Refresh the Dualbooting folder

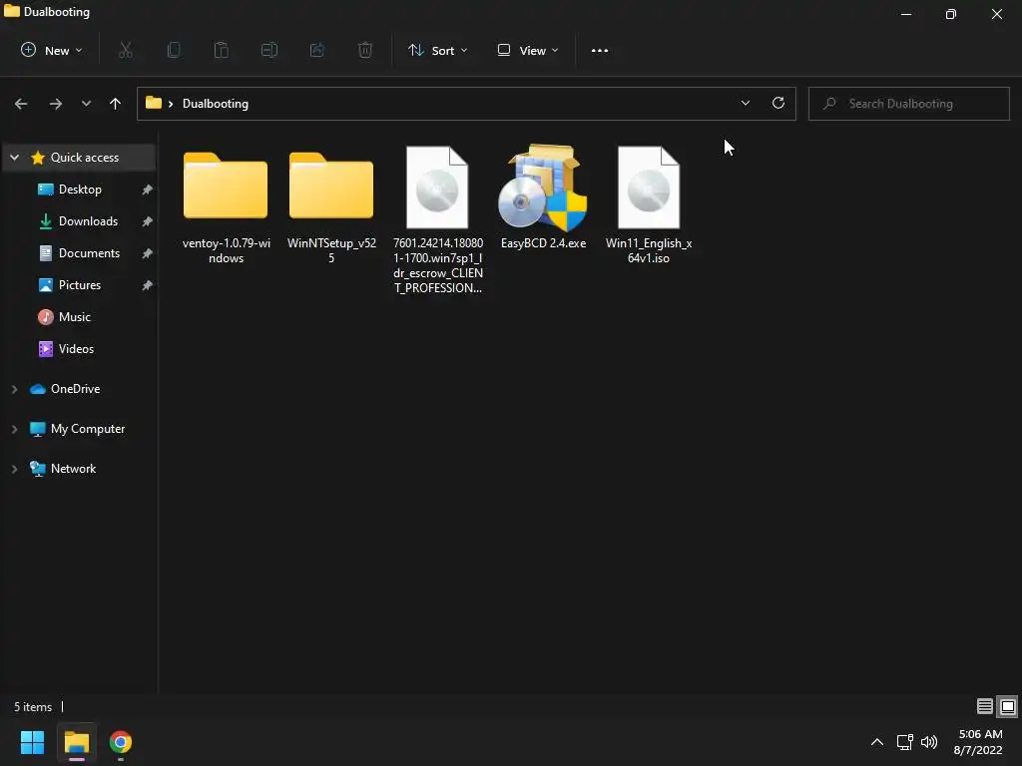778,104
